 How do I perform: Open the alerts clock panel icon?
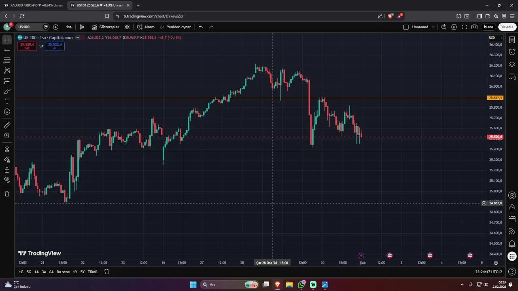pos(512,52)
